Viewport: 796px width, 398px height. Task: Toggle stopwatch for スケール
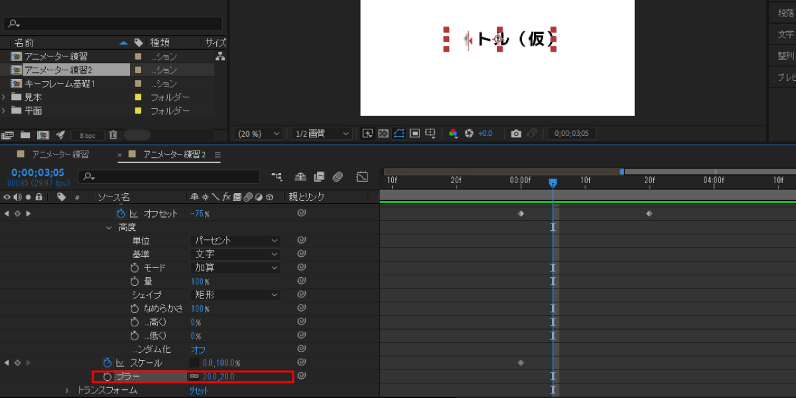tap(107, 363)
